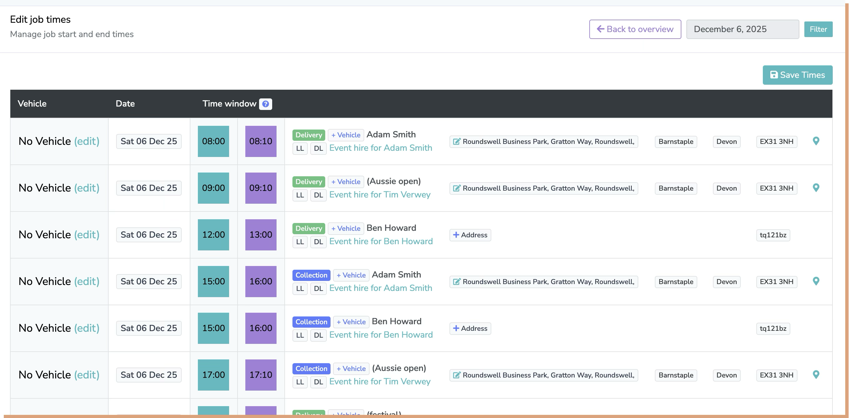Toggle DL on Ben Howard collection row

point(318,335)
